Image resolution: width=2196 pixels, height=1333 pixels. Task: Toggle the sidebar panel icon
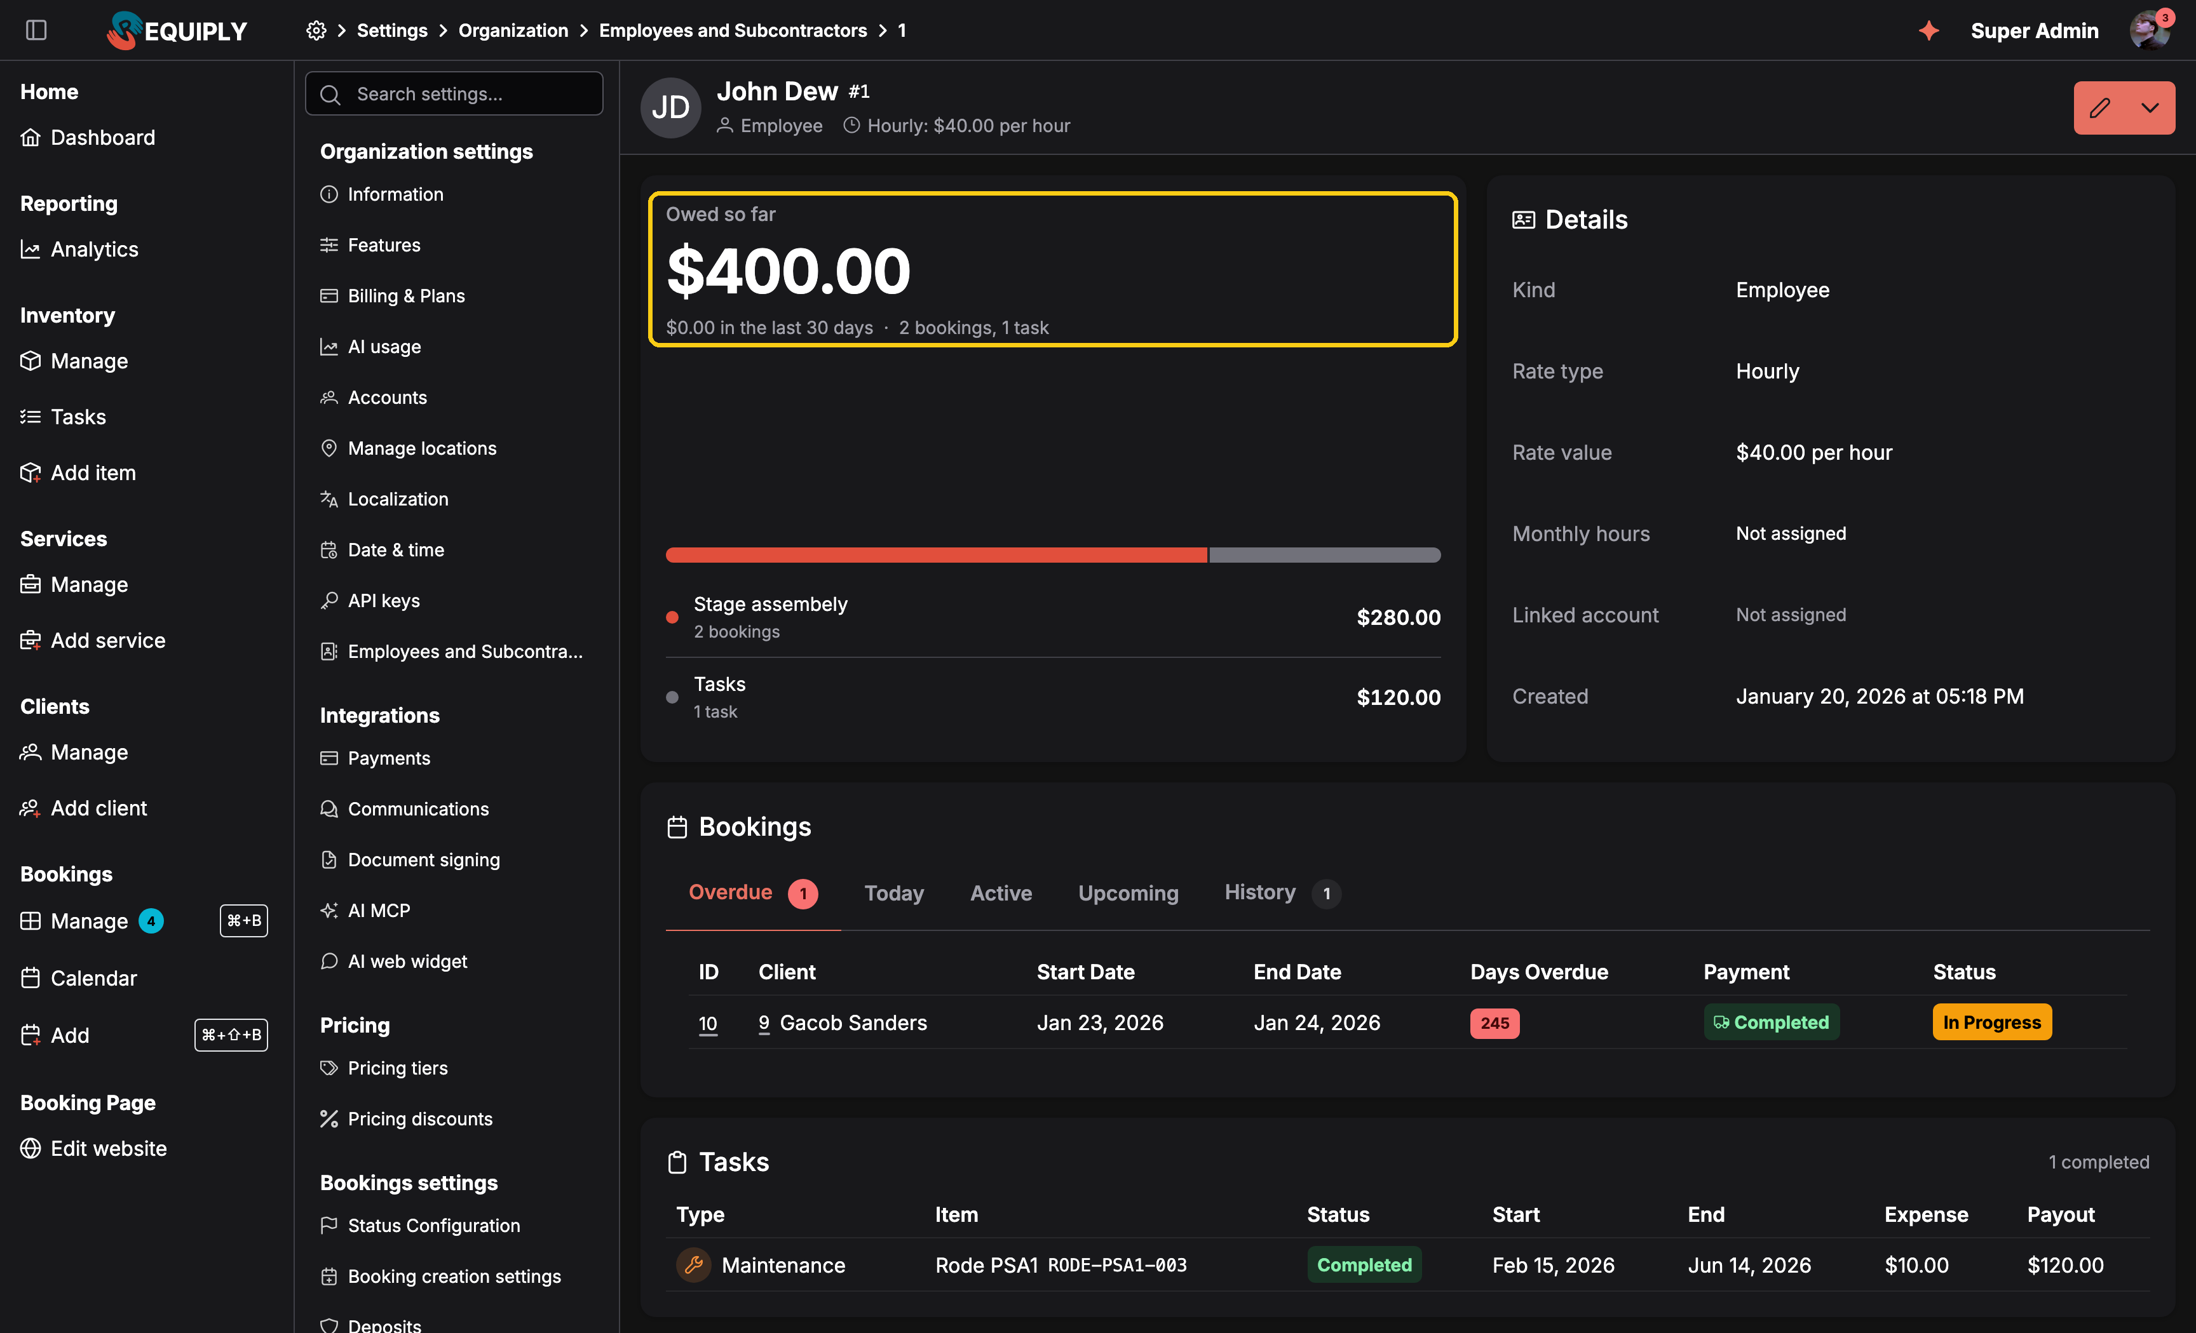click(x=37, y=30)
